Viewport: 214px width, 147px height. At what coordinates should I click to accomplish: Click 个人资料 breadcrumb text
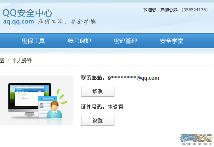(x=22, y=61)
